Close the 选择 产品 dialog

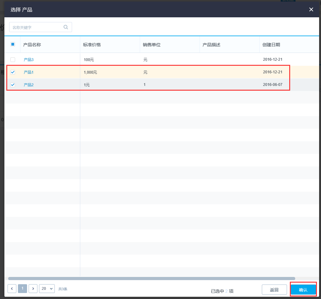pos(311,9)
